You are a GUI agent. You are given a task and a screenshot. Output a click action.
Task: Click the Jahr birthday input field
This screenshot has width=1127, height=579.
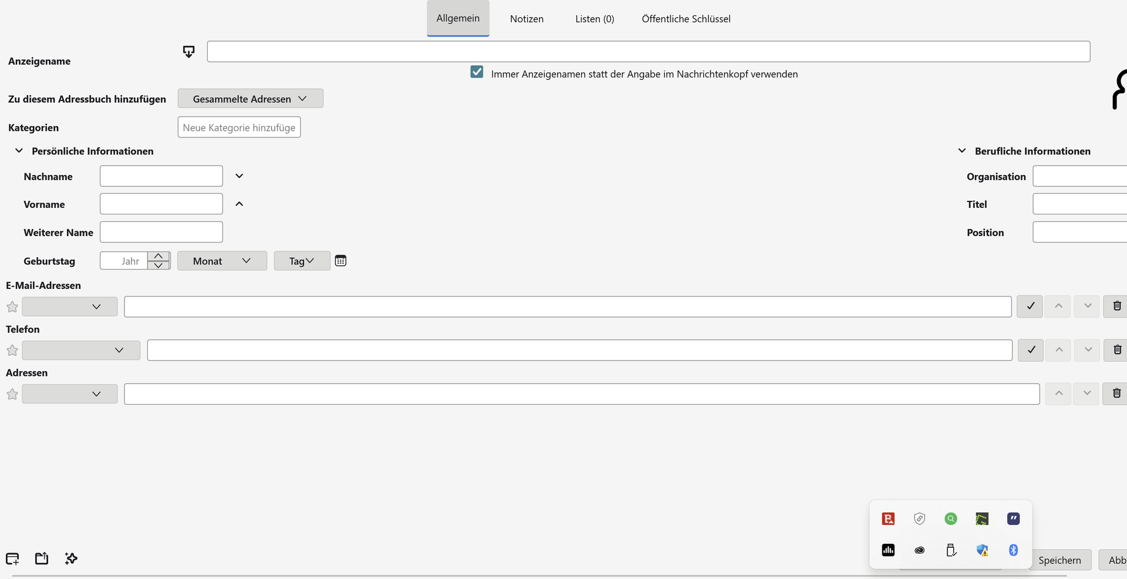pyautogui.click(x=124, y=261)
